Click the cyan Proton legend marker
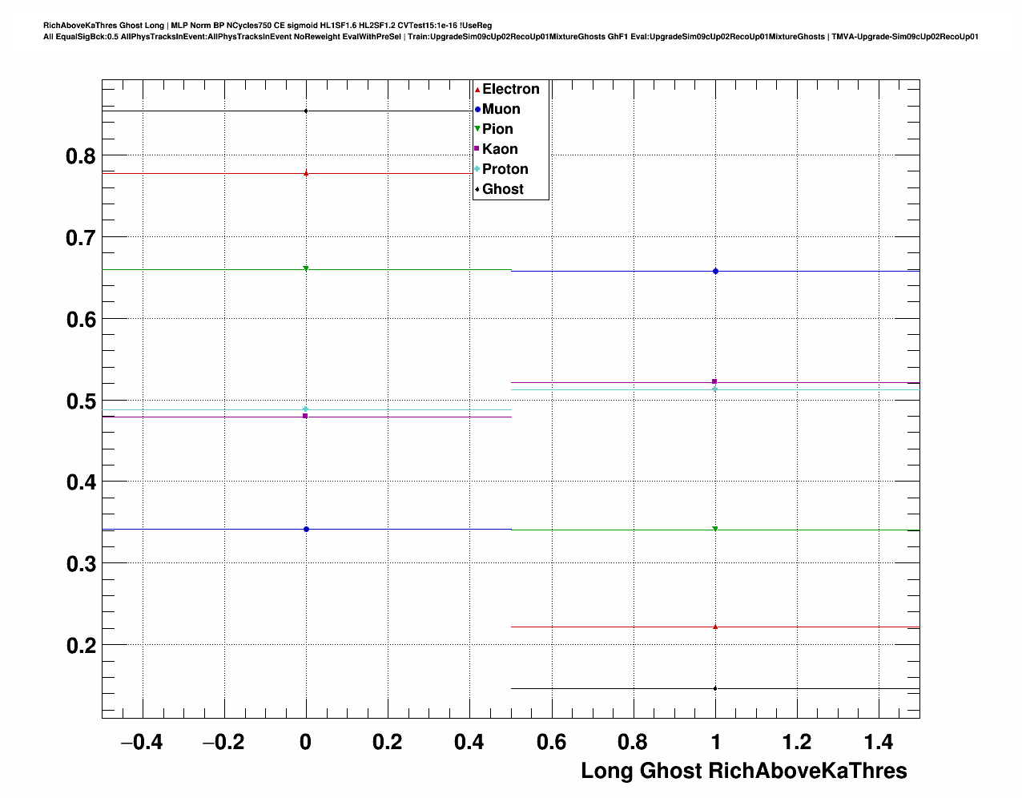 tap(477, 169)
